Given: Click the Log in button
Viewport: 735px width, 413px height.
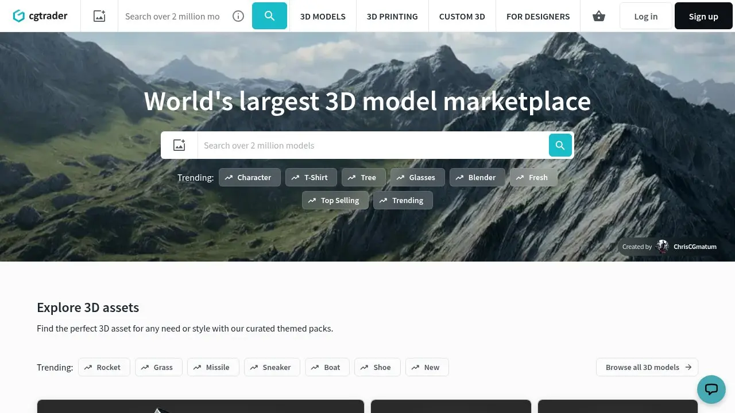Looking at the screenshot, I should point(646,16).
